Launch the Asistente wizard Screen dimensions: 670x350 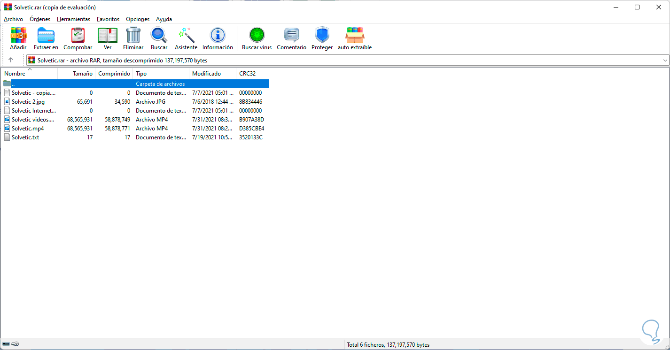point(186,38)
